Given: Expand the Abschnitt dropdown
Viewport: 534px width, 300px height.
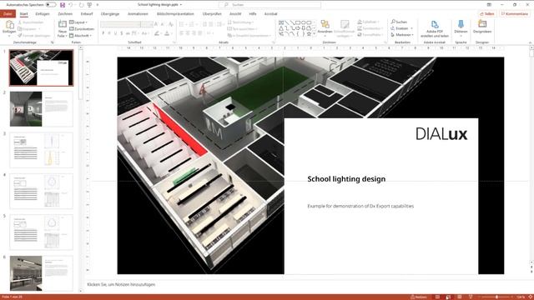Looking at the screenshot, I should click(81, 35).
